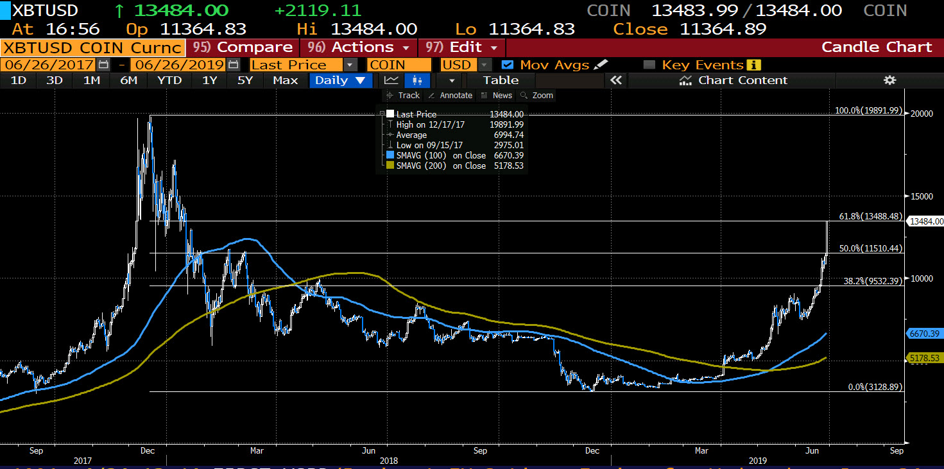Switch to Table view
This screenshot has height=469, width=944.
(x=501, y=80)
